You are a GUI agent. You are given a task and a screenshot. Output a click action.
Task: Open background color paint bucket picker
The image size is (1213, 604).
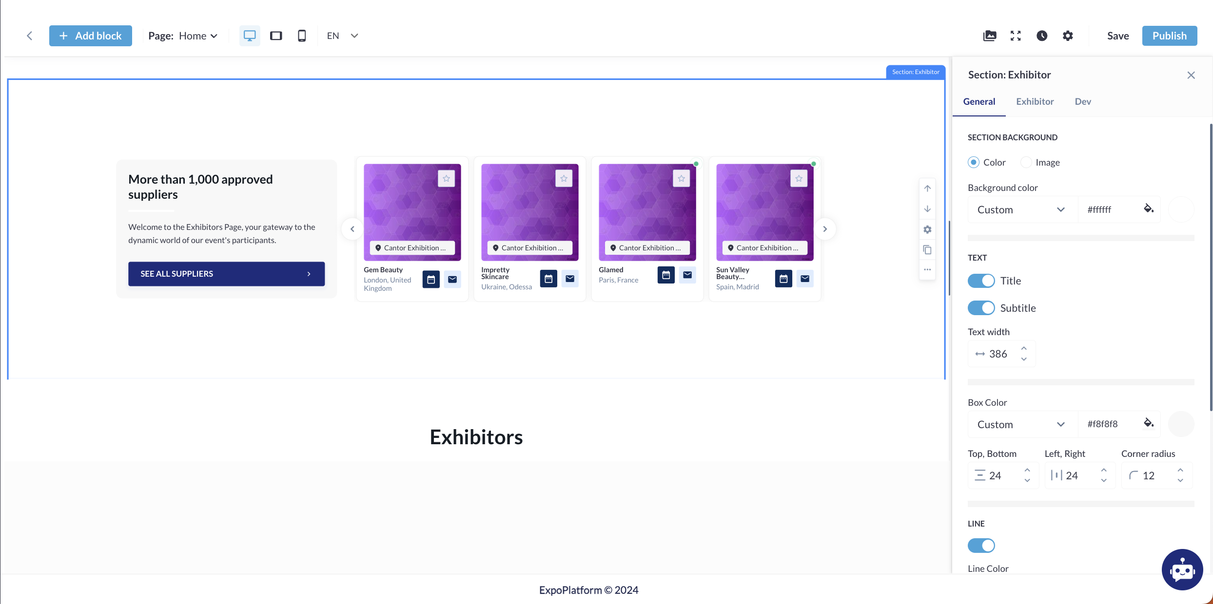(1149, 208)
